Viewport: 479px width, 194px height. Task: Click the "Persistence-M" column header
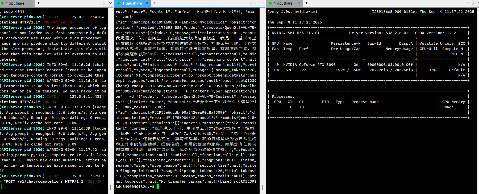pyautogui.click(x=346, y=43)
